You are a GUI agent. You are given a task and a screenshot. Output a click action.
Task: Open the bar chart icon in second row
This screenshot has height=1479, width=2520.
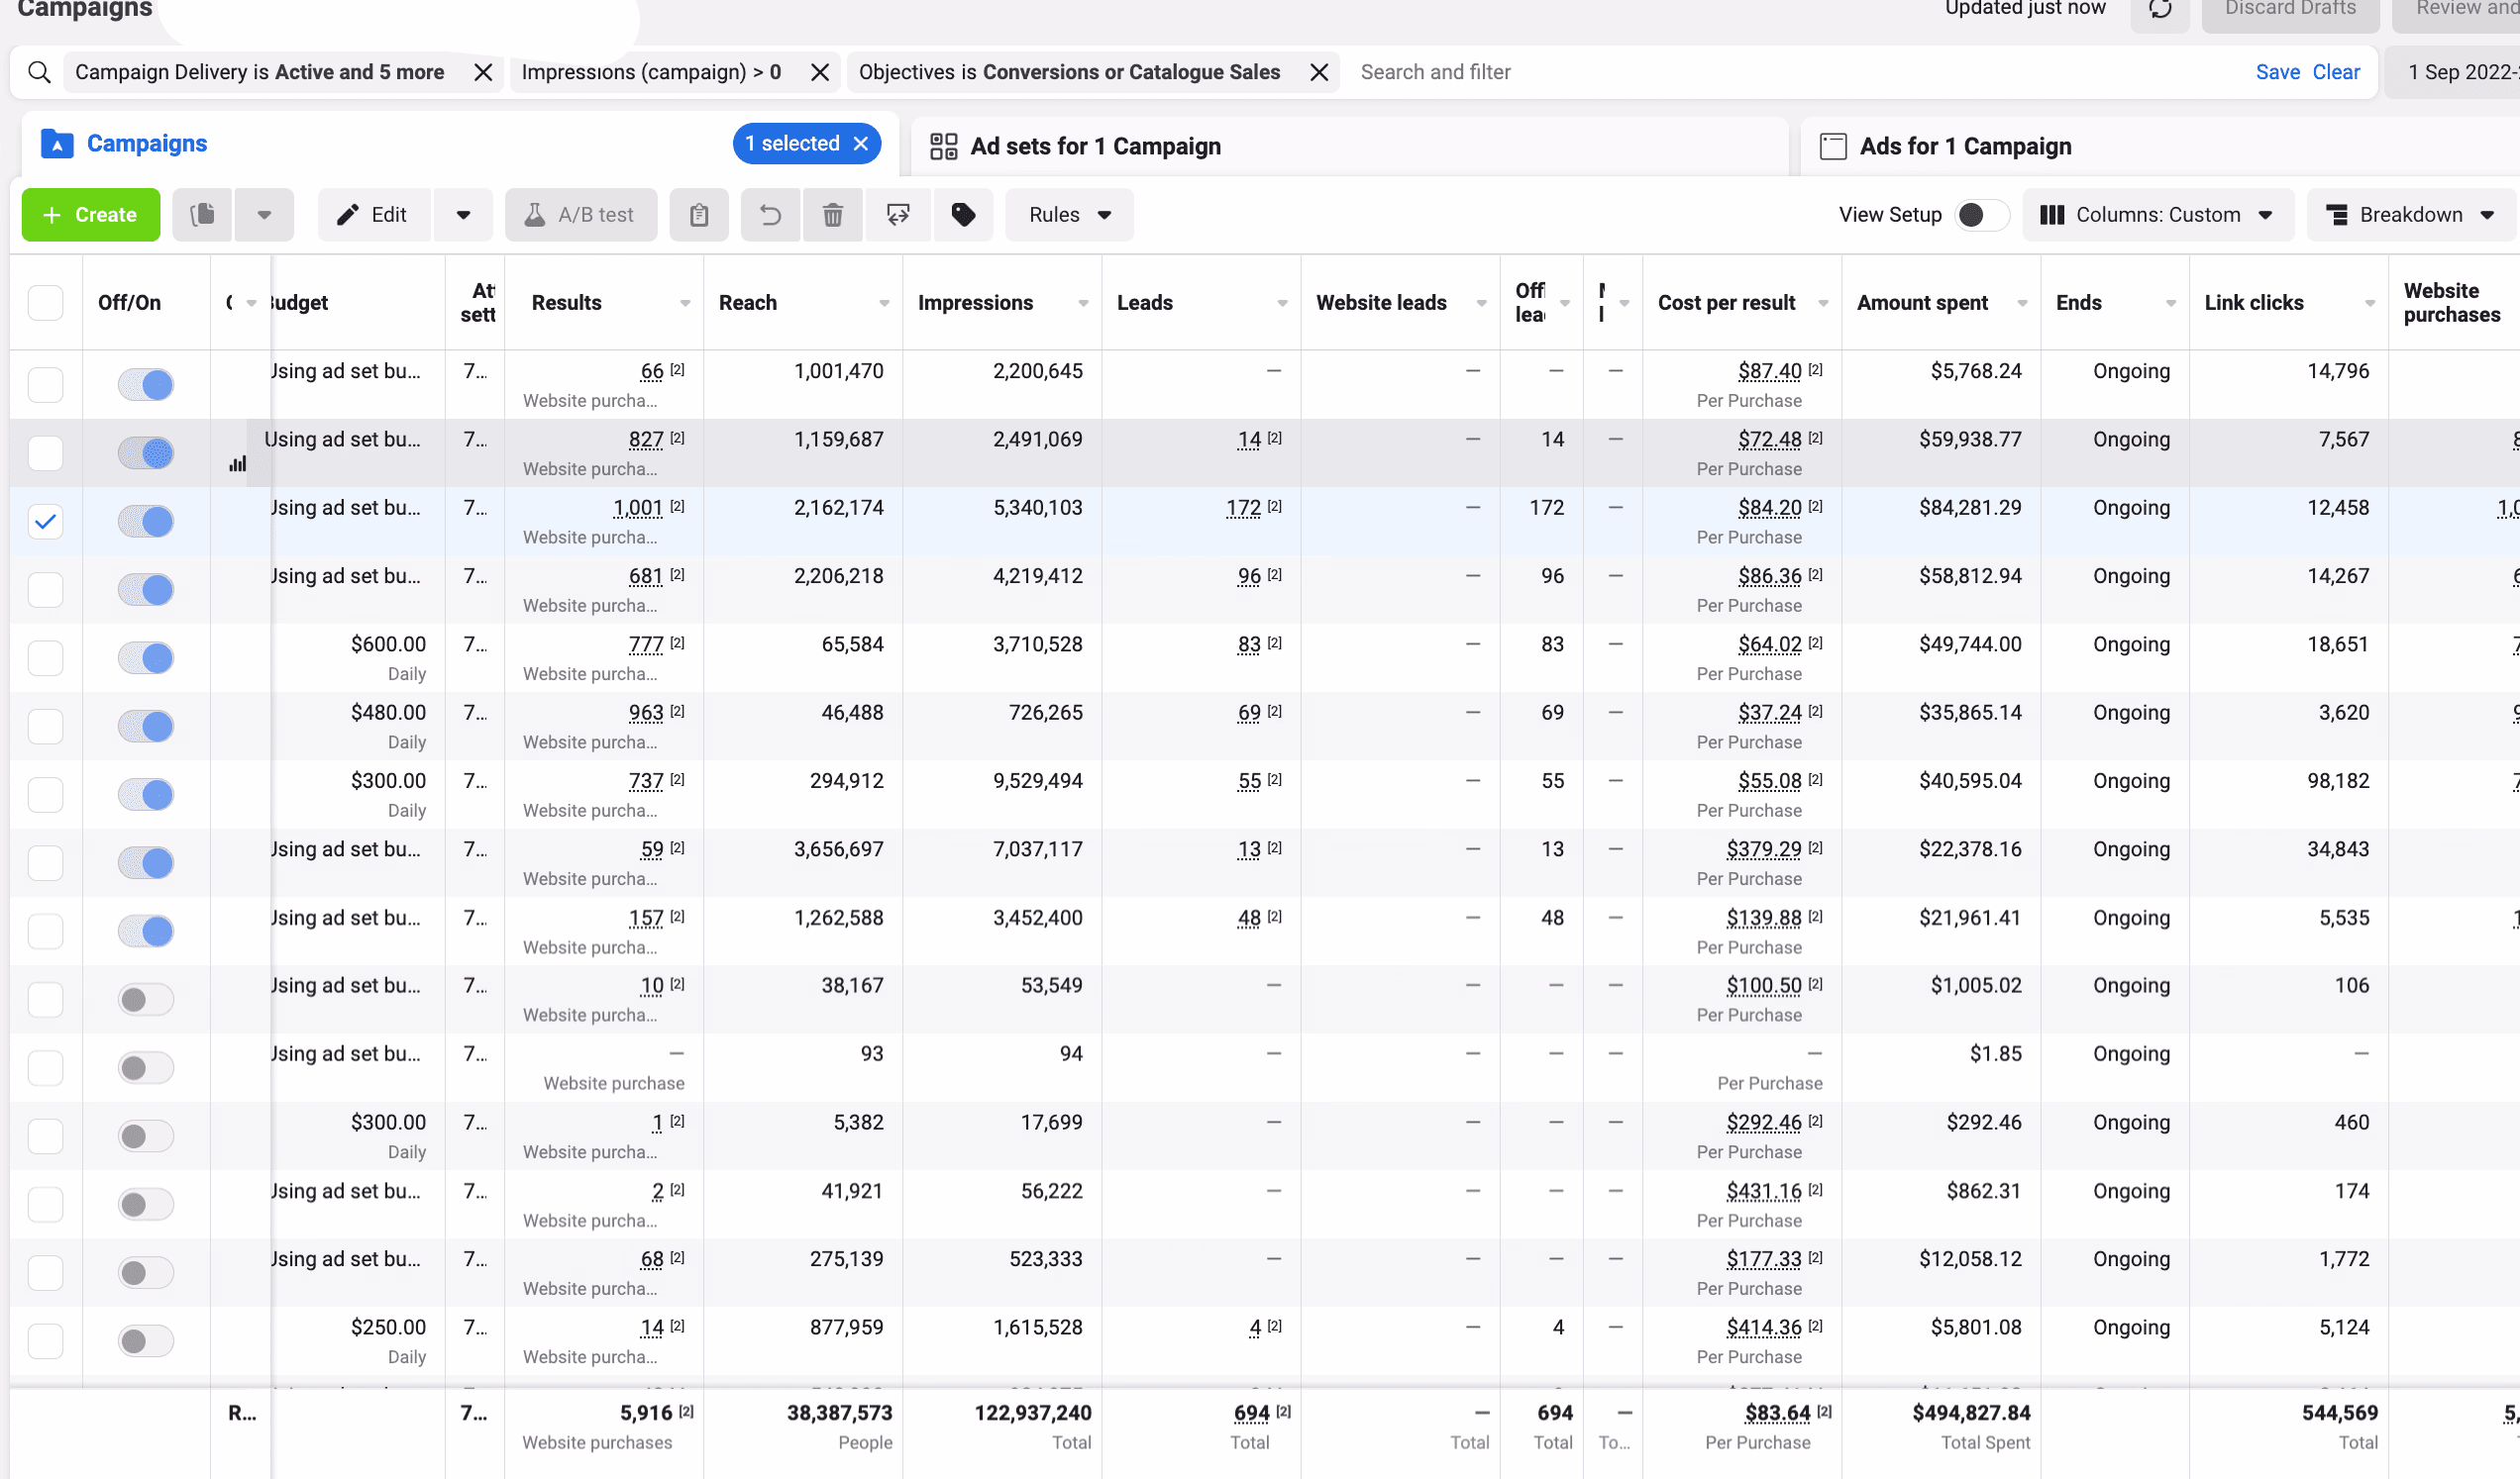point(238,463)
